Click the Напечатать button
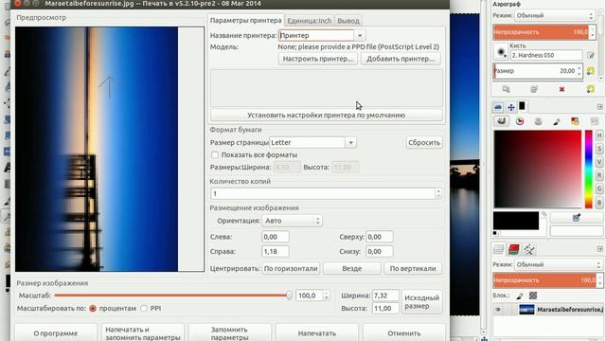Screen dimensions: 606x341 (317, 333)
